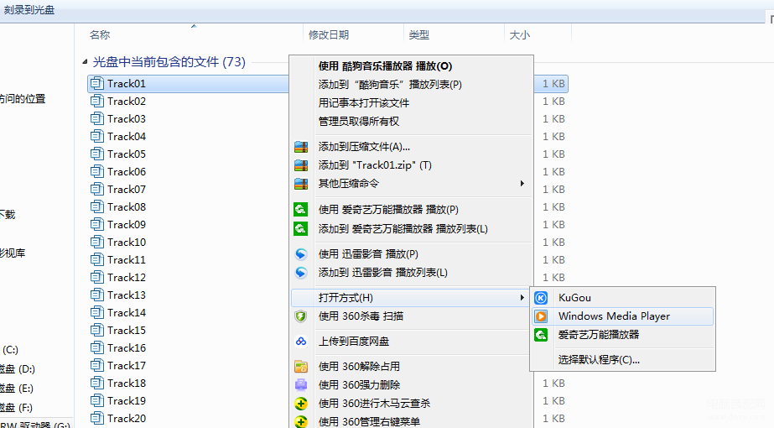Viewport: 774px width, 428px height.
Task: Open drive (E:) in the navigation pane
Action: (x=17, y=389)
